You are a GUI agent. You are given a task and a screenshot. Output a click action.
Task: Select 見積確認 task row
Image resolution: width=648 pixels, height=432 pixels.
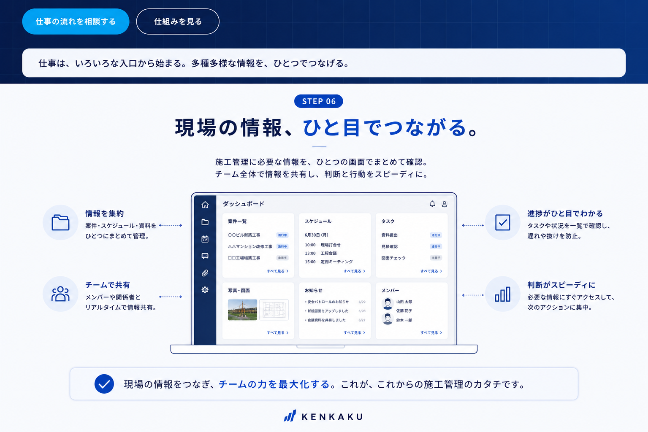point(412,246)
